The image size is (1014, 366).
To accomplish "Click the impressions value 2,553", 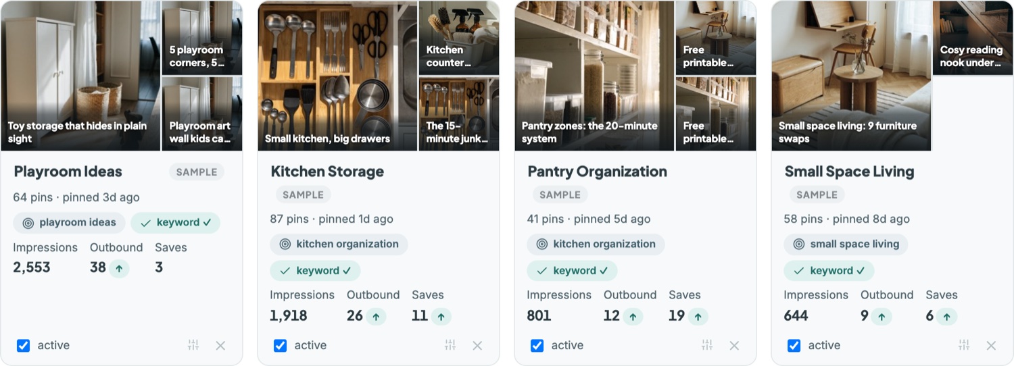I will pyautogui.click(x=32, y=267).
